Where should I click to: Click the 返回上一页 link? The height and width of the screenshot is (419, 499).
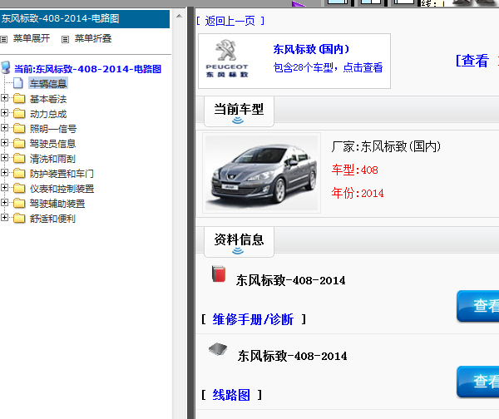pyautogui.click(x=230, y=21)
